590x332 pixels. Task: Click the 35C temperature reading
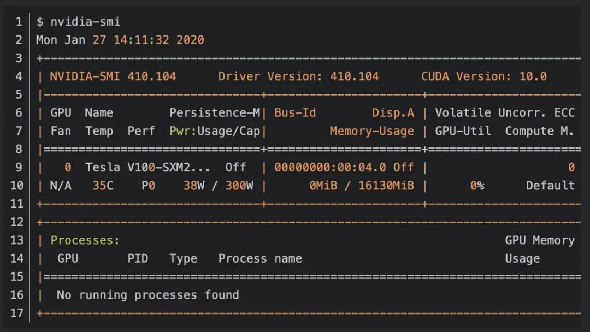(103, 186)
